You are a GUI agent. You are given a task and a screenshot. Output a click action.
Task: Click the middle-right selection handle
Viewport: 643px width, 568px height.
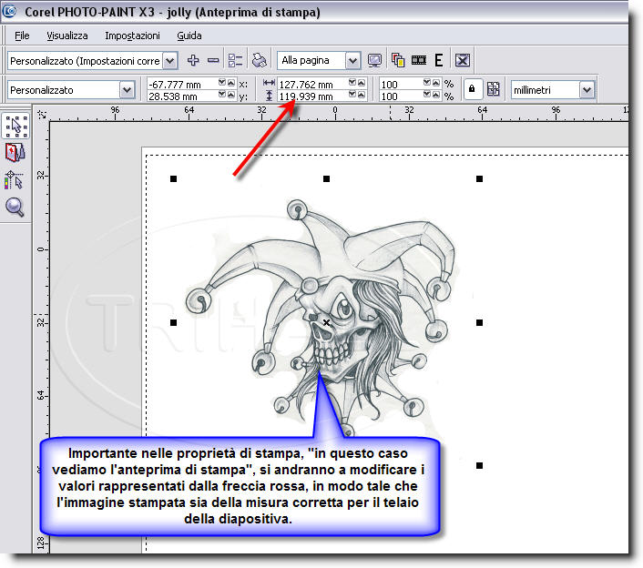pos(479,322)
